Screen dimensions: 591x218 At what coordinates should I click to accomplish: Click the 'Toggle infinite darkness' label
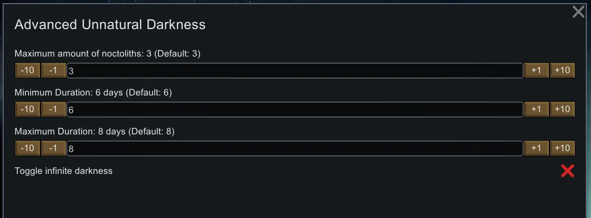(63, 171)
